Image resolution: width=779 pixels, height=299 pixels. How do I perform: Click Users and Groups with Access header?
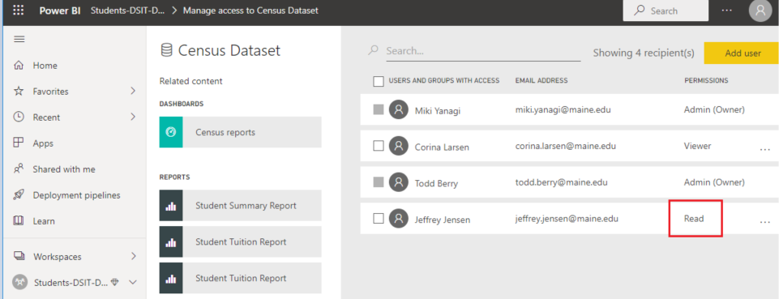point(443,80)
